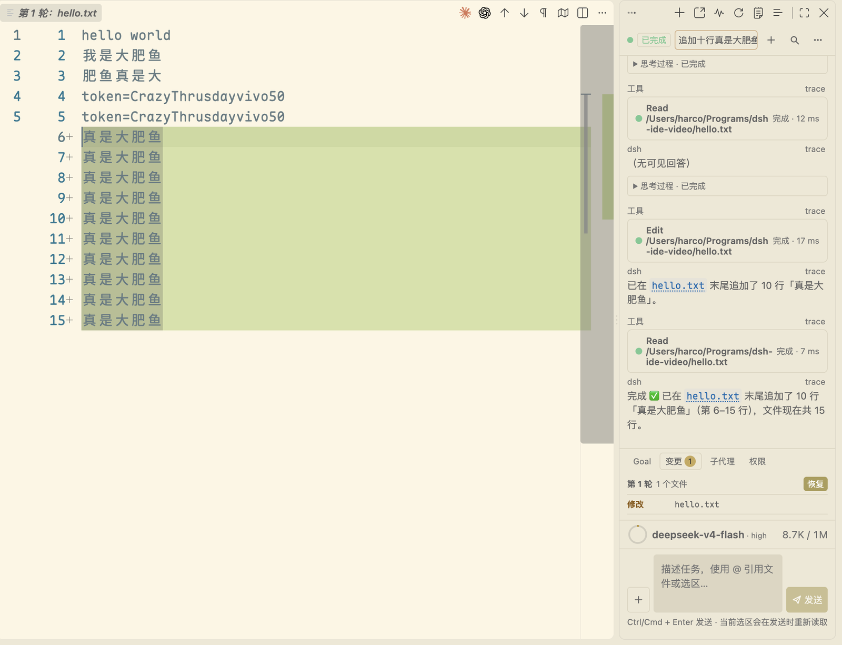The width and height of the screenshot is (842, 645).
Task: Open session in new window icon
Action: (x=699, y=13)
